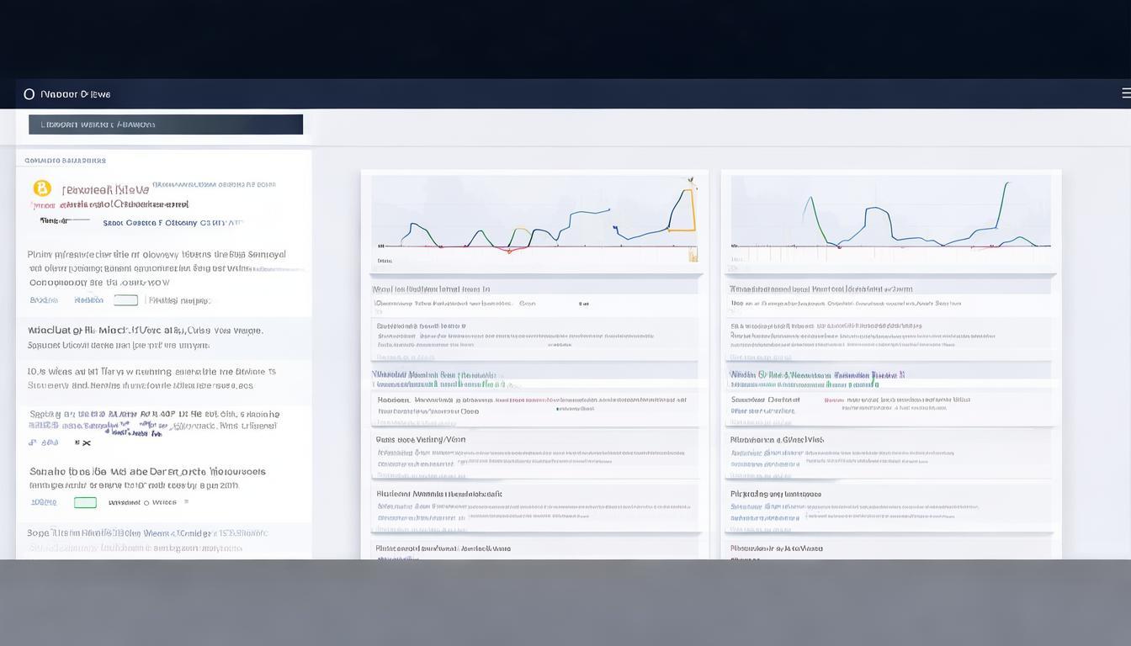Image resolution: width=1131 pixels, height=646 pixels.
Task: Open the left line chart panel
Action: pos(534,223)
